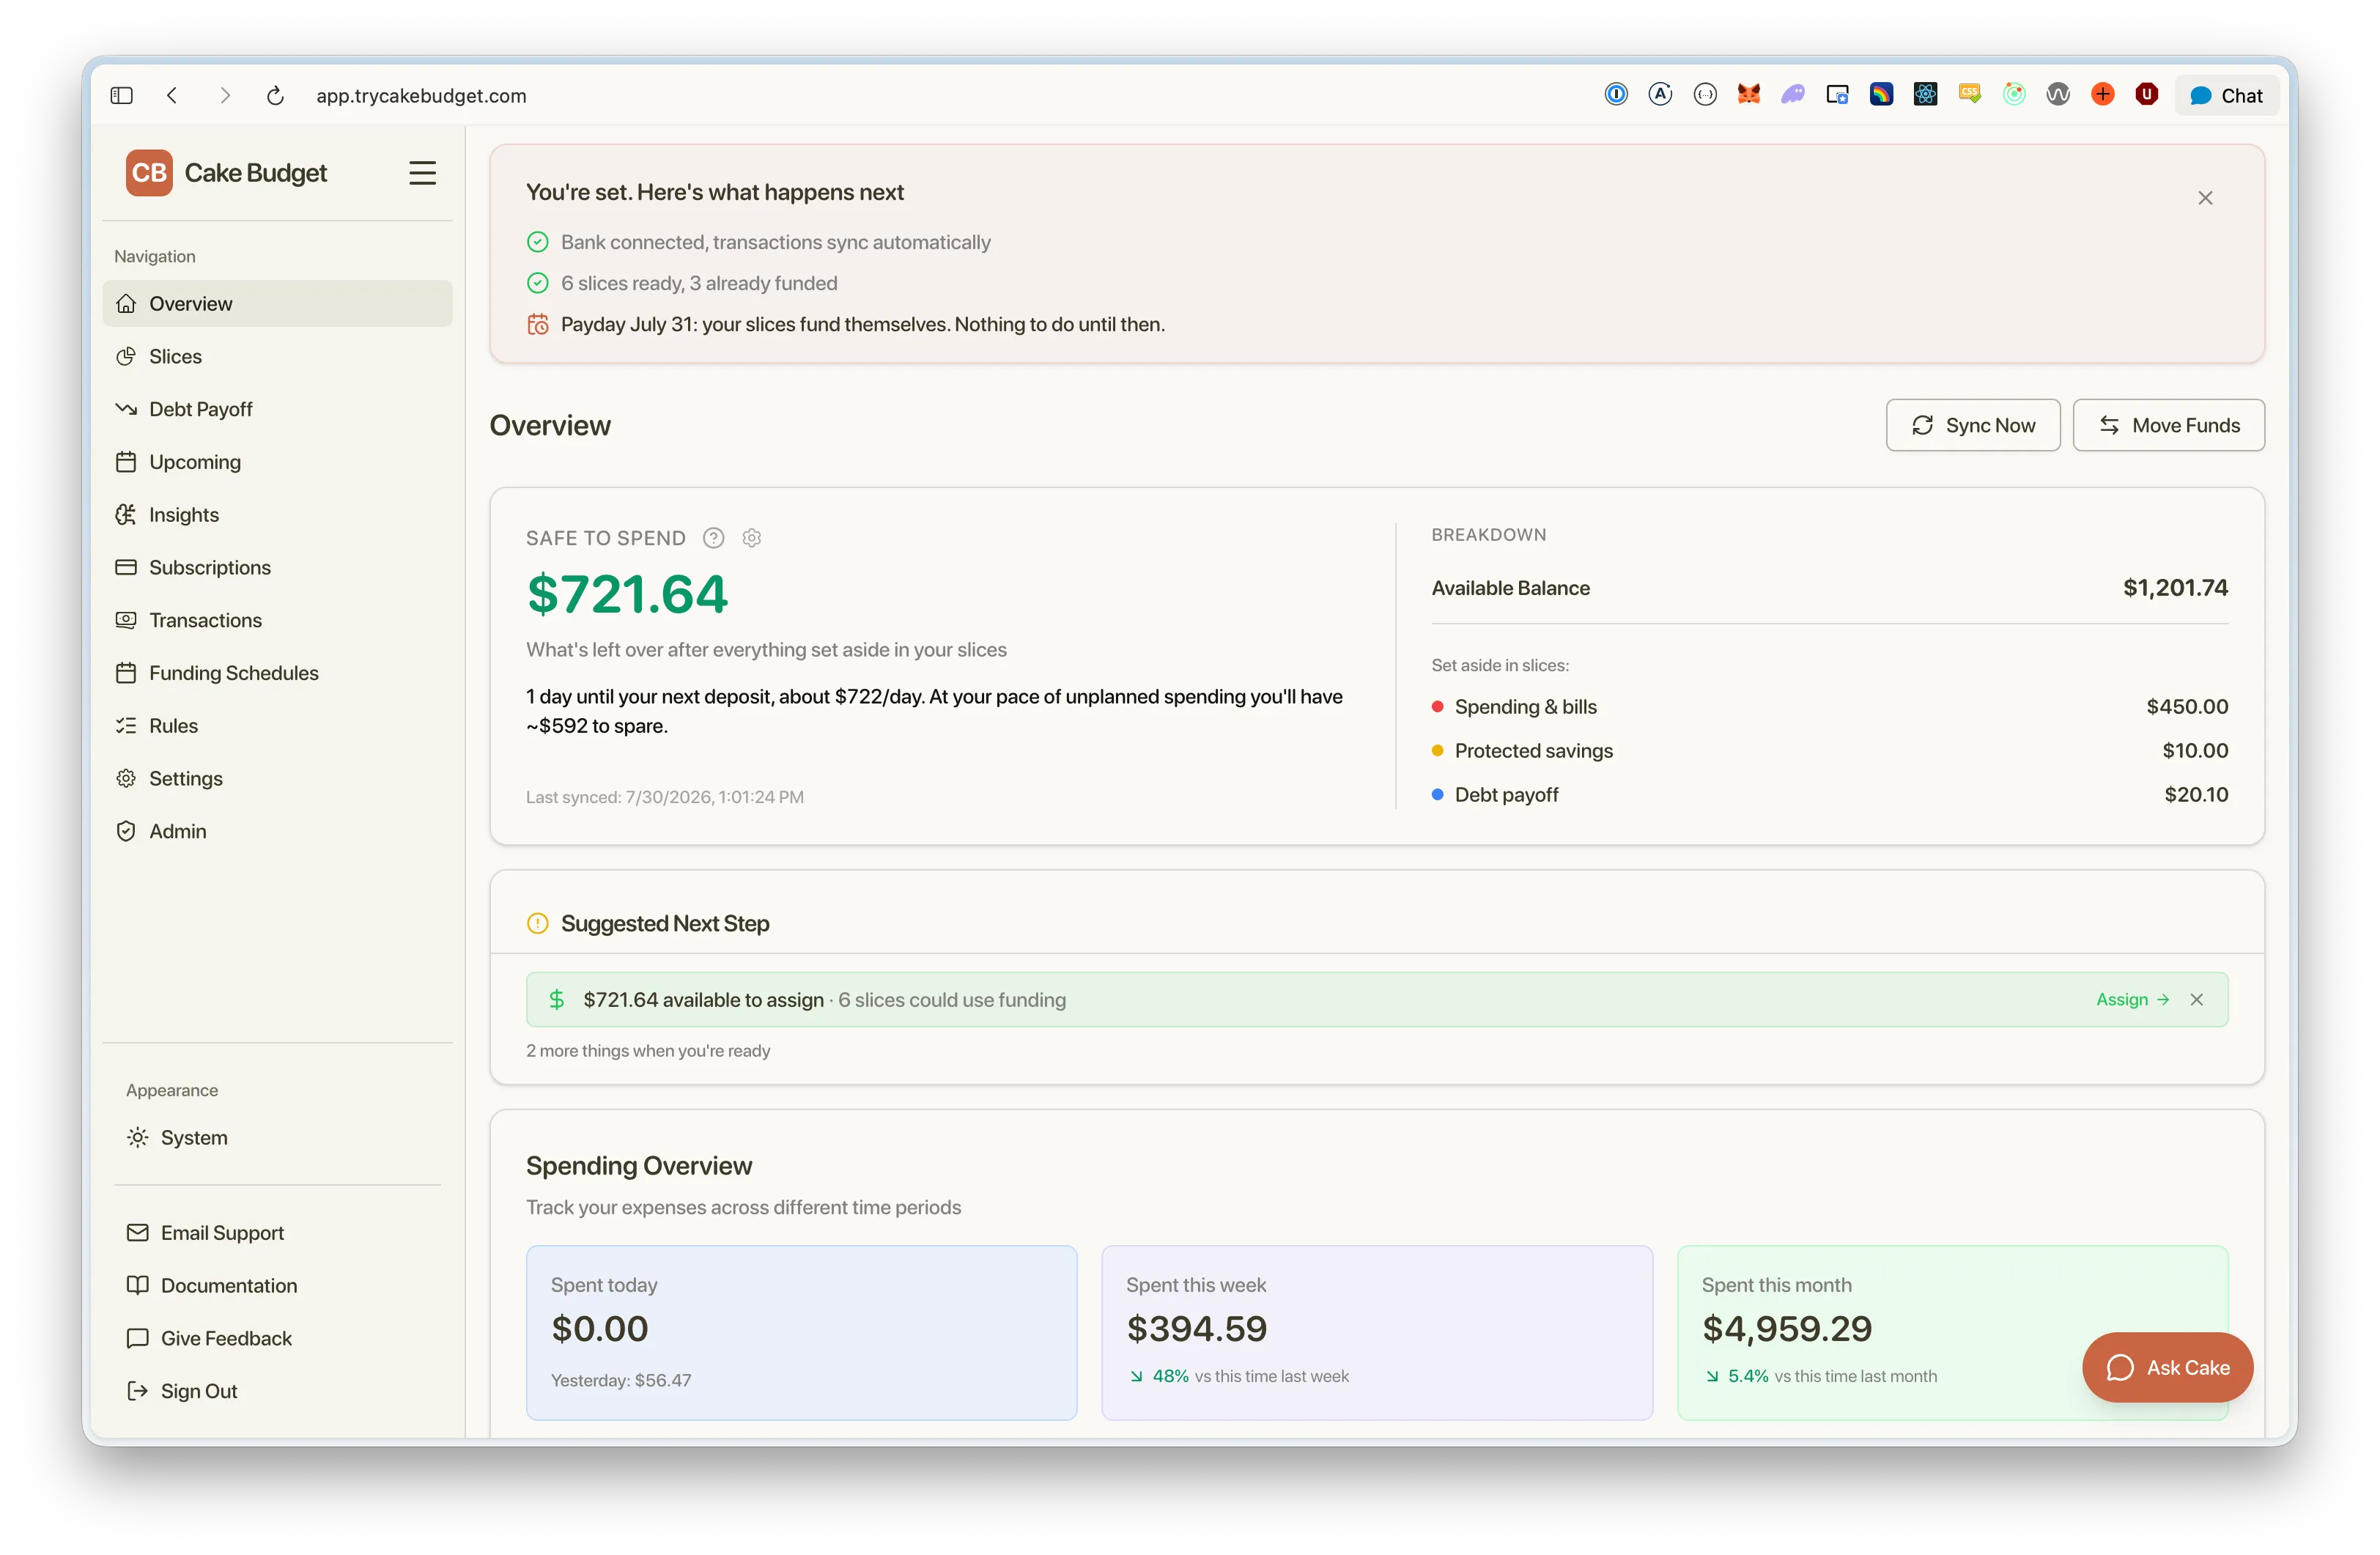2380x1555 pixels.
Task: Click Debt payoff blue dot
Action: [x=1437, y=794]
